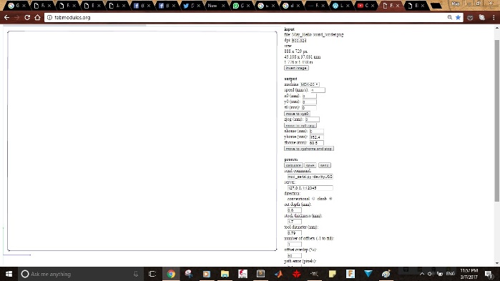Click the save button under process

tap(310, 165)
